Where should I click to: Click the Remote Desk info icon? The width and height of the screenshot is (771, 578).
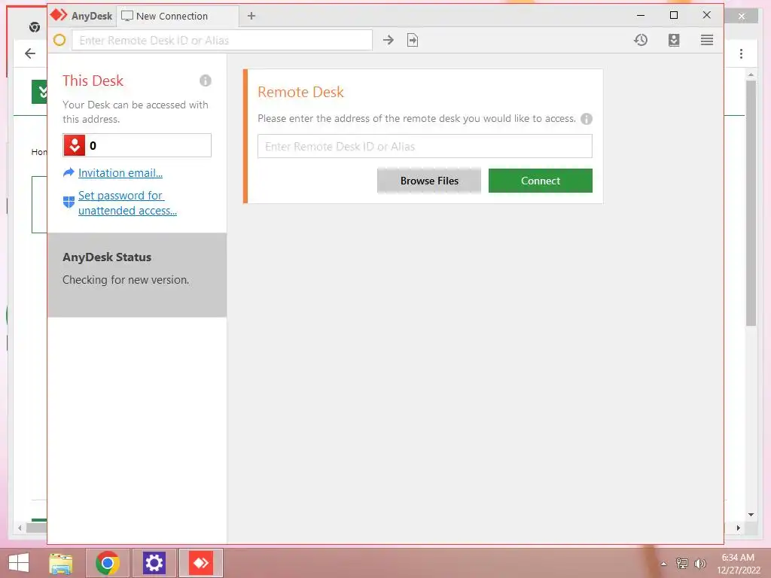point(586,119)
